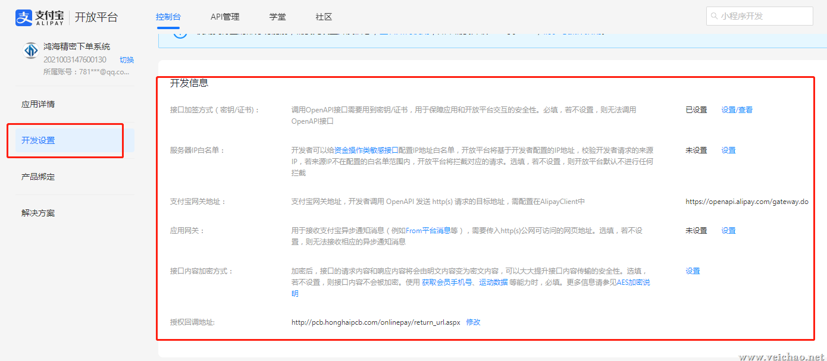Click the 开放平台 title text
Screen dimensions: 827x361
click(96, 17)
